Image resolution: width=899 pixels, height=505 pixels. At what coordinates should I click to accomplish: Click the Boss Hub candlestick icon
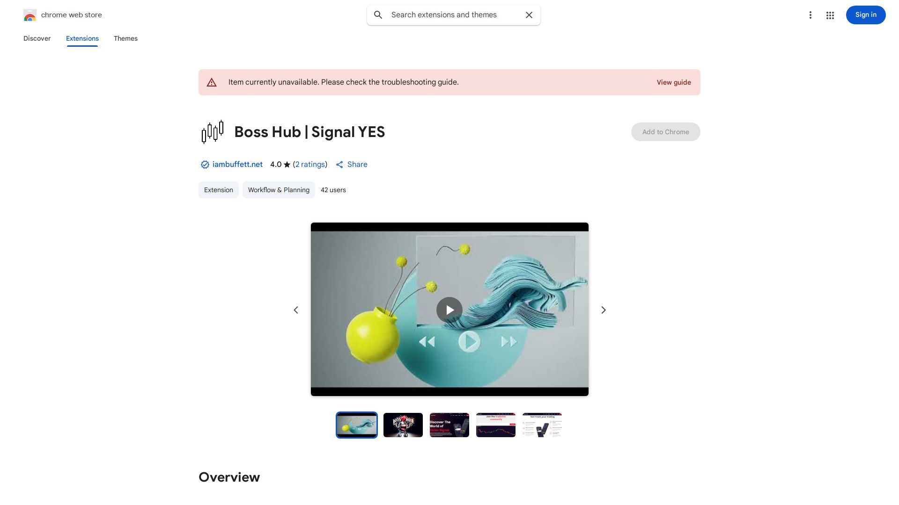[213, 132]
